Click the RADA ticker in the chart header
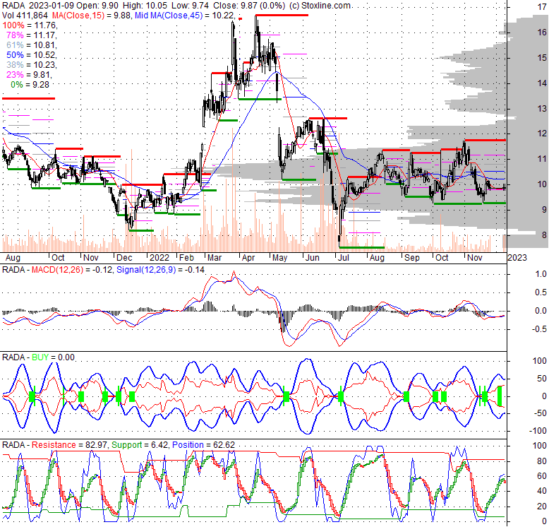Viewport: 549px width, 527px height. (13, 6)
